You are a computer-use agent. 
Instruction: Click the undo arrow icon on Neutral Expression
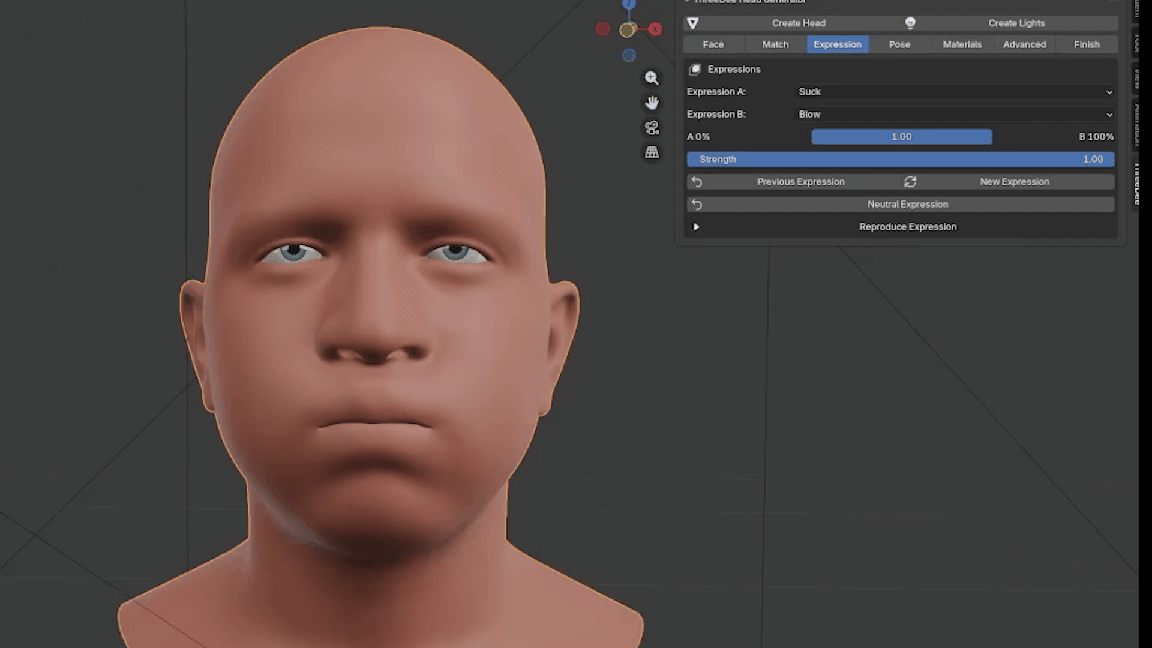pyautogui.click(x=697, y=205)
